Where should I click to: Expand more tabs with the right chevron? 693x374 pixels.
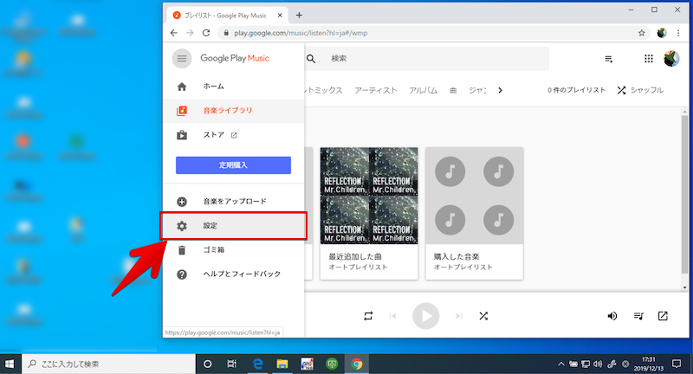click(x=500, y=90)
